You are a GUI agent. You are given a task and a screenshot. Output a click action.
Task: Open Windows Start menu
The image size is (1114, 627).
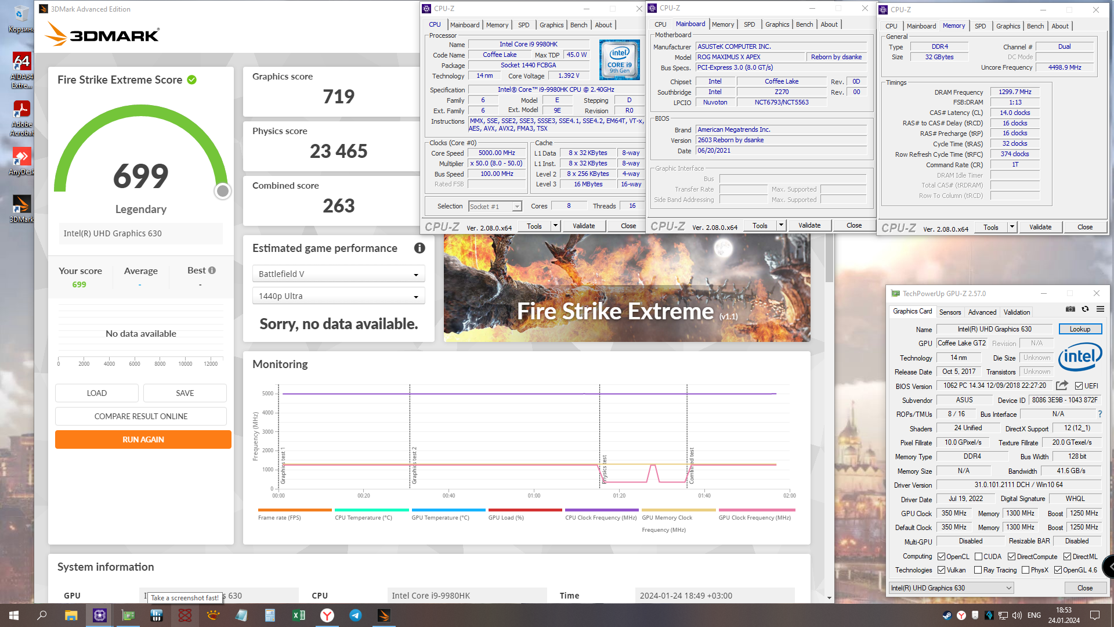point(14,615)
